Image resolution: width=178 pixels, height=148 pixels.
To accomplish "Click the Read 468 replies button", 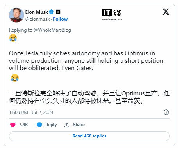I will pyautogui.click(x=89, y=136).
